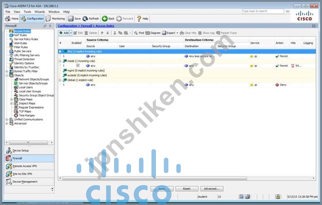Image resolution: width=322 pixels, height=205 pixels.
Task: Open the Export dropdown arrow
Action: [177, 33]
